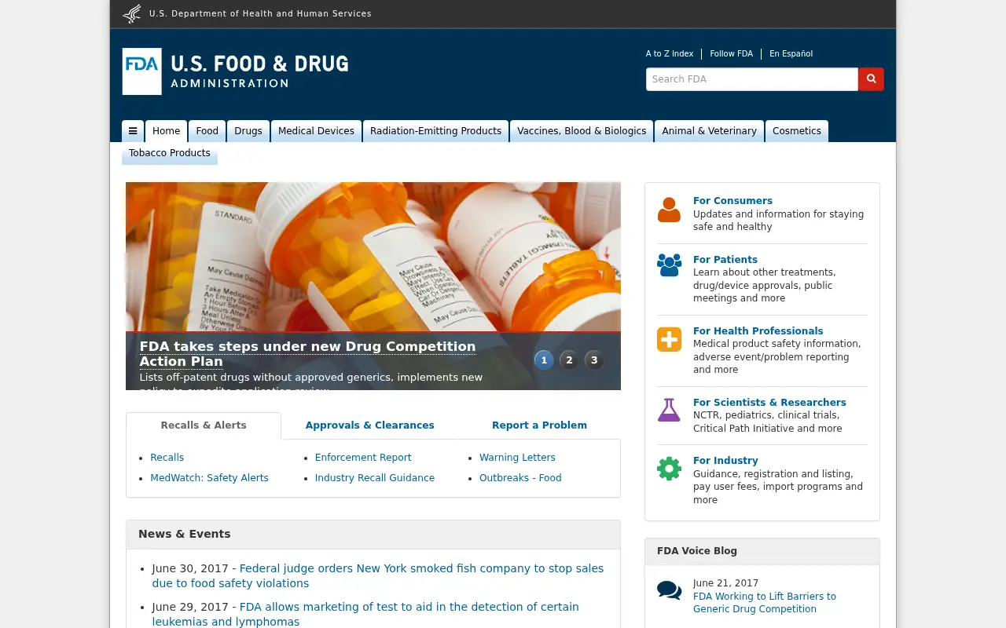Open the Outbreaks - Food link
The image size is (1006, 628).
520,478
